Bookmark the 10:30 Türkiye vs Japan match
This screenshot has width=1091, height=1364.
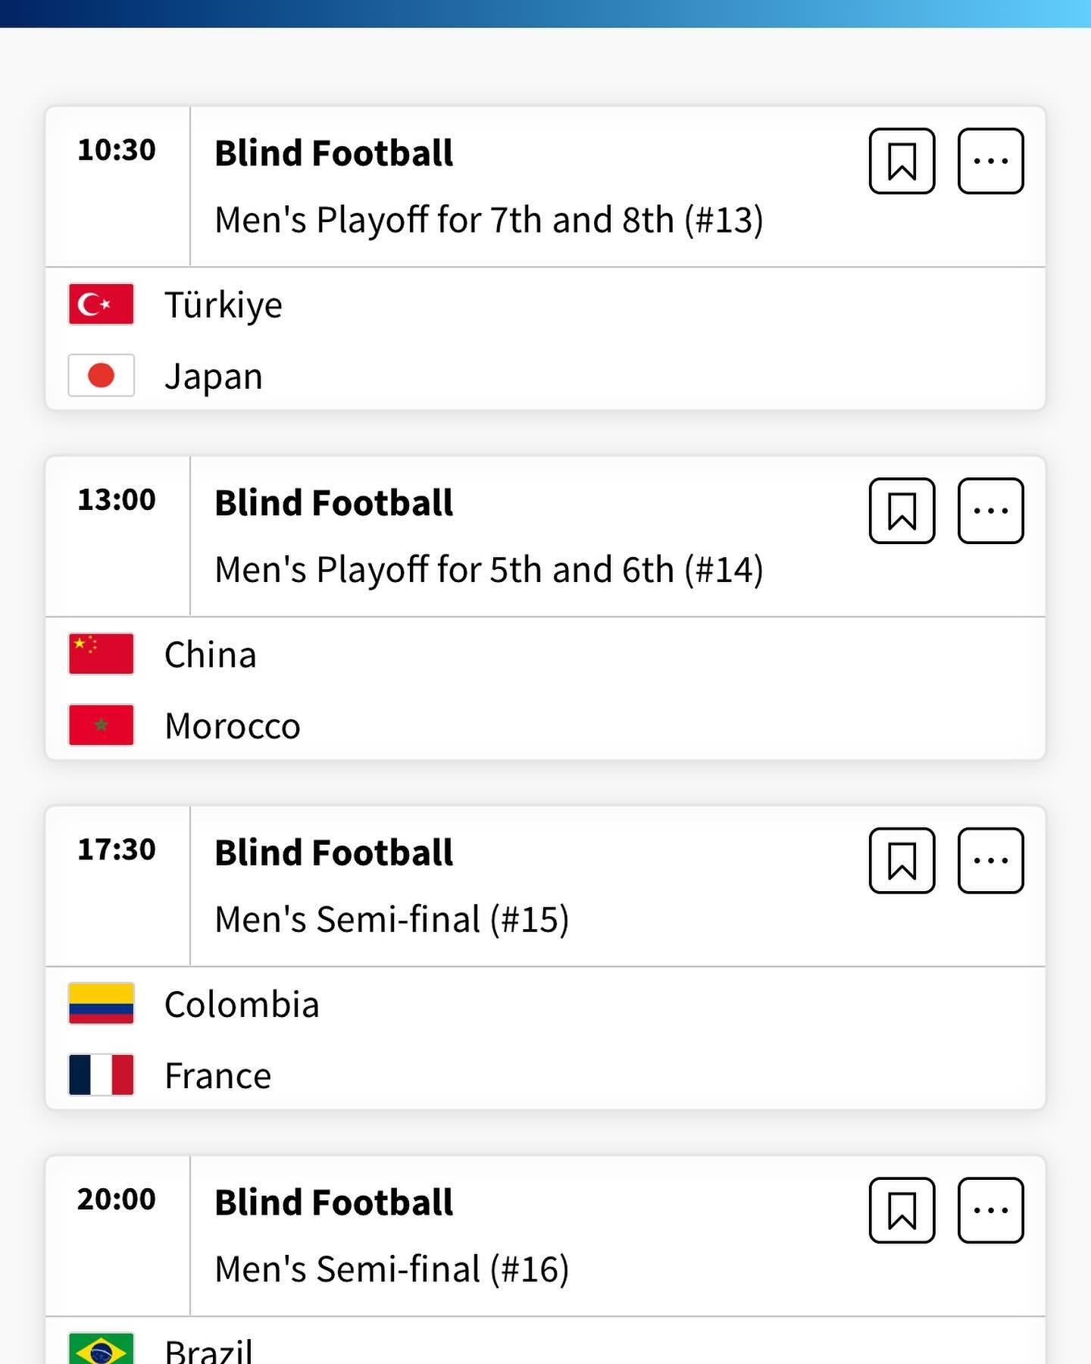tap(902, 161)
